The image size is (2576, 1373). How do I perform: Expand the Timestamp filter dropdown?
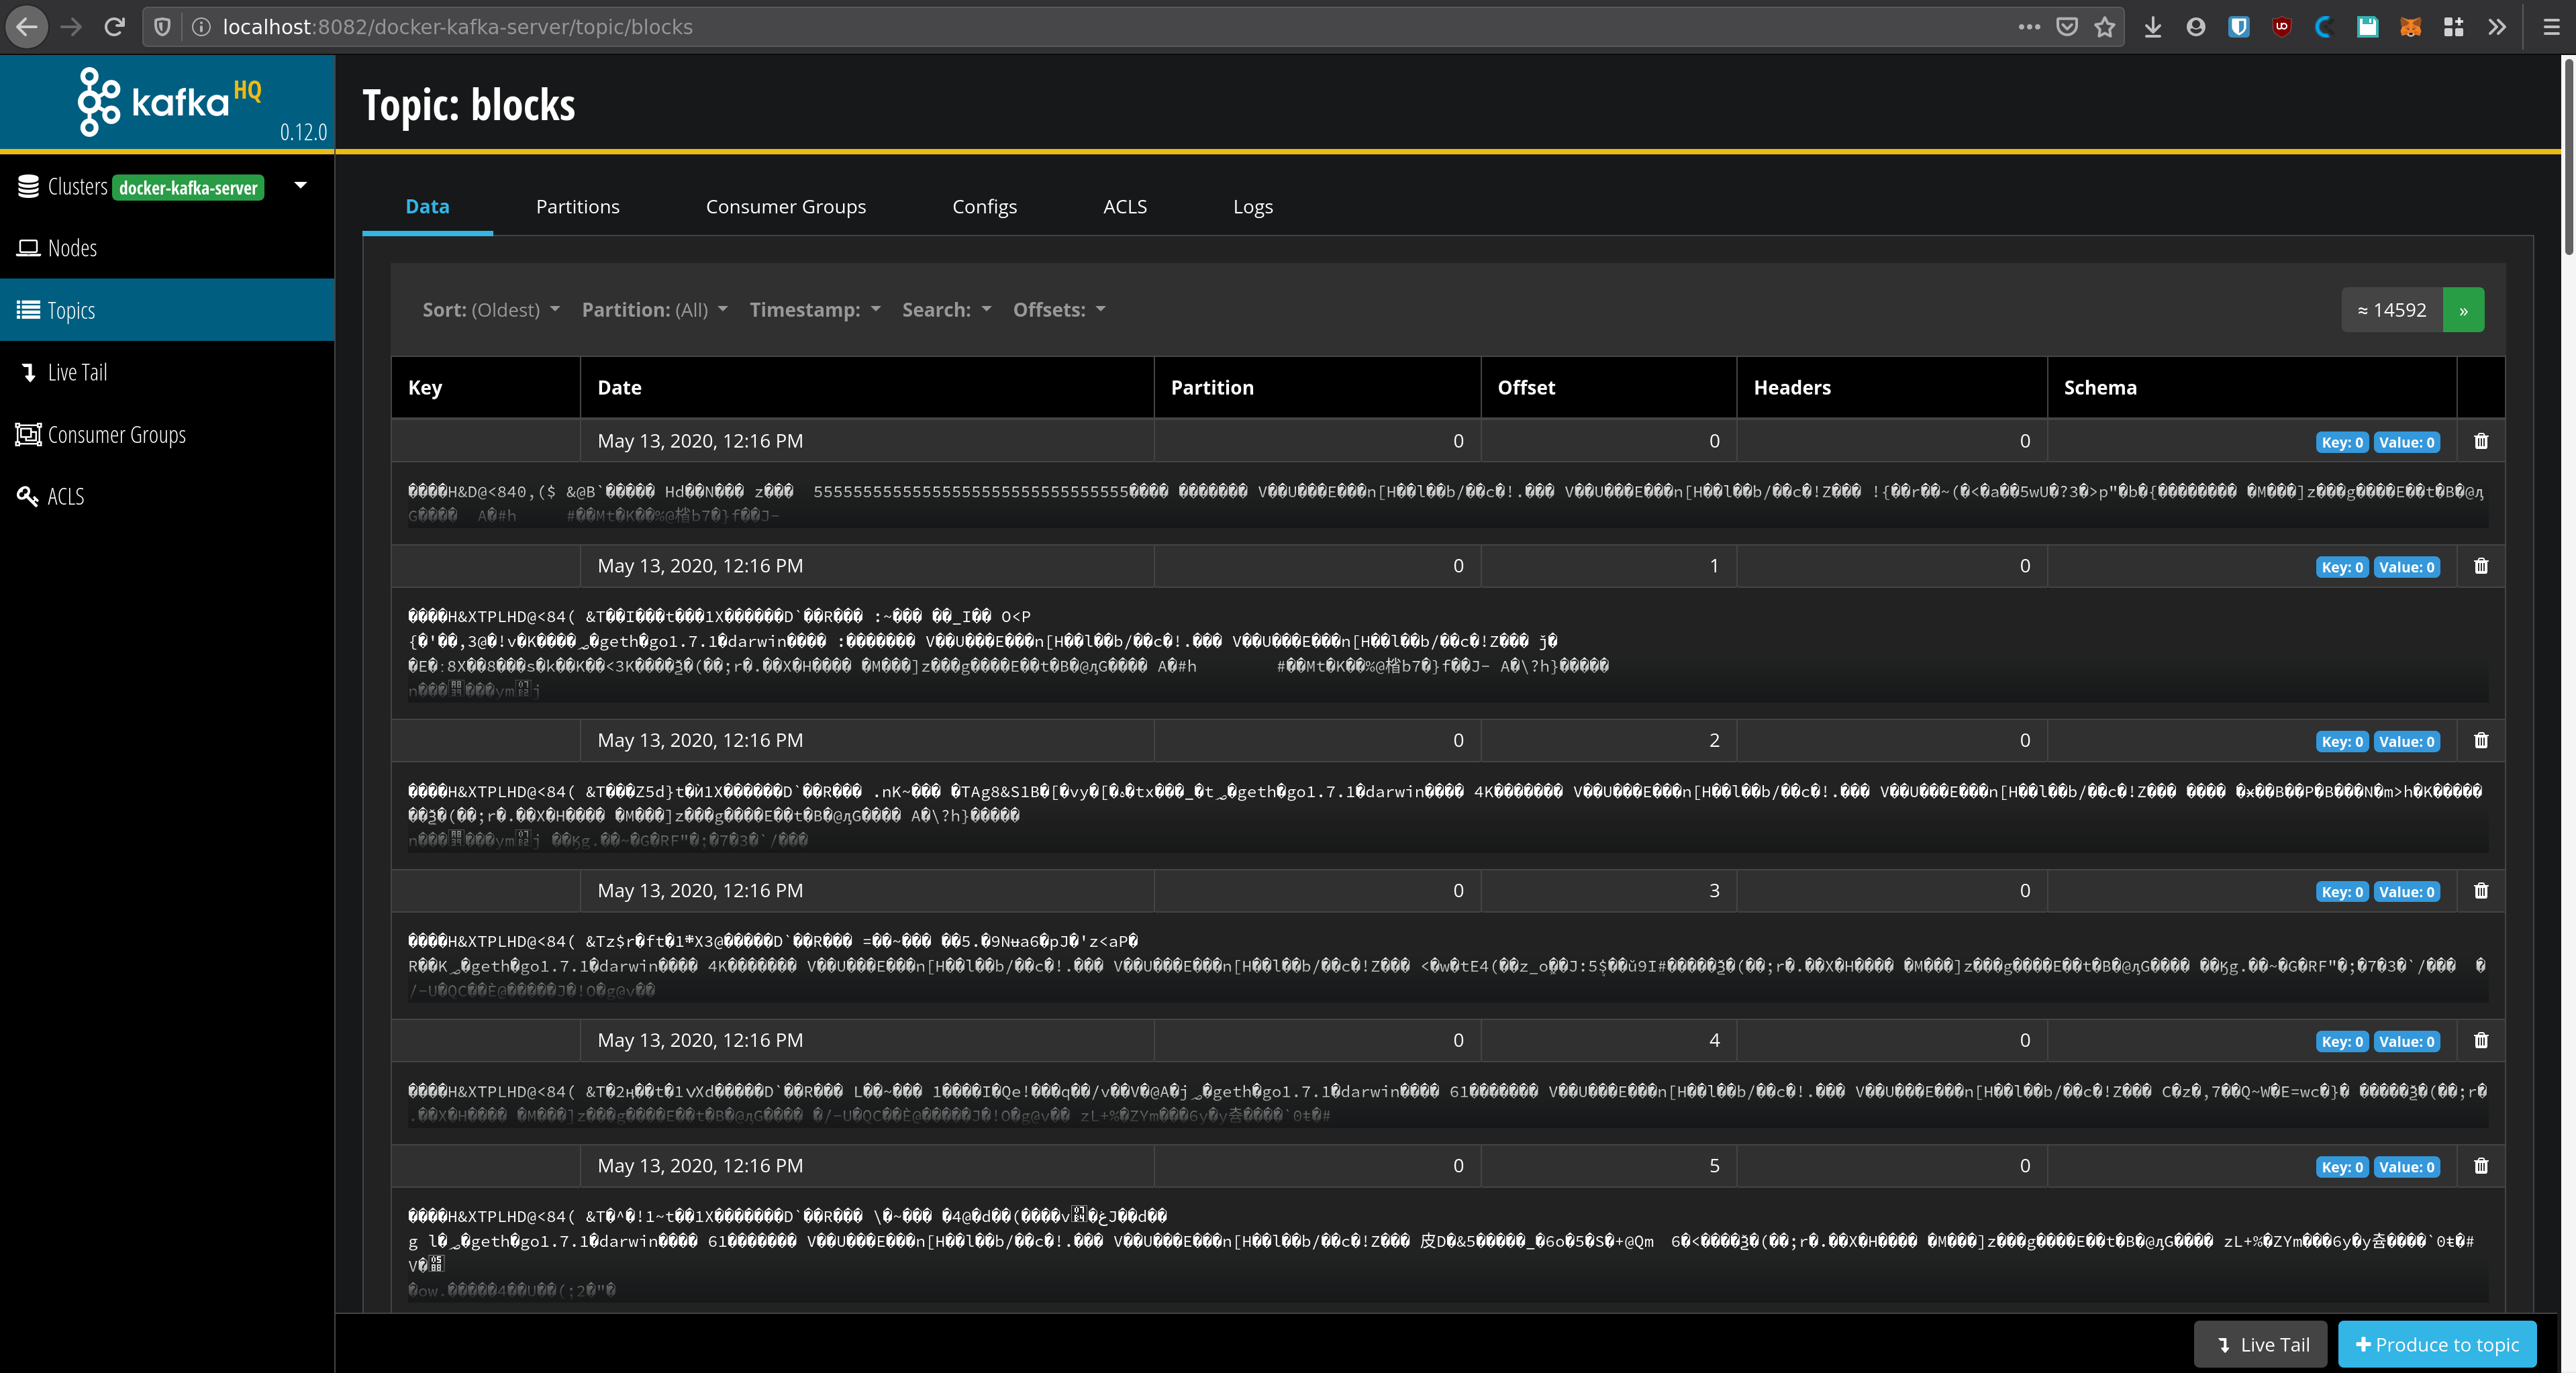point(815,310)
